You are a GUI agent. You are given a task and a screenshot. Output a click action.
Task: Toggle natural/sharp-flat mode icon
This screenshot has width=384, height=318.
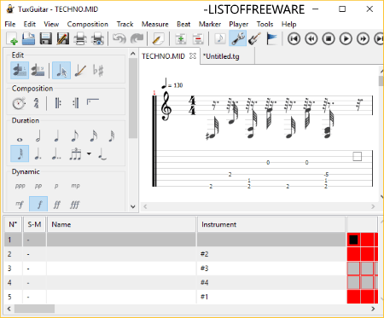[98, 70]
